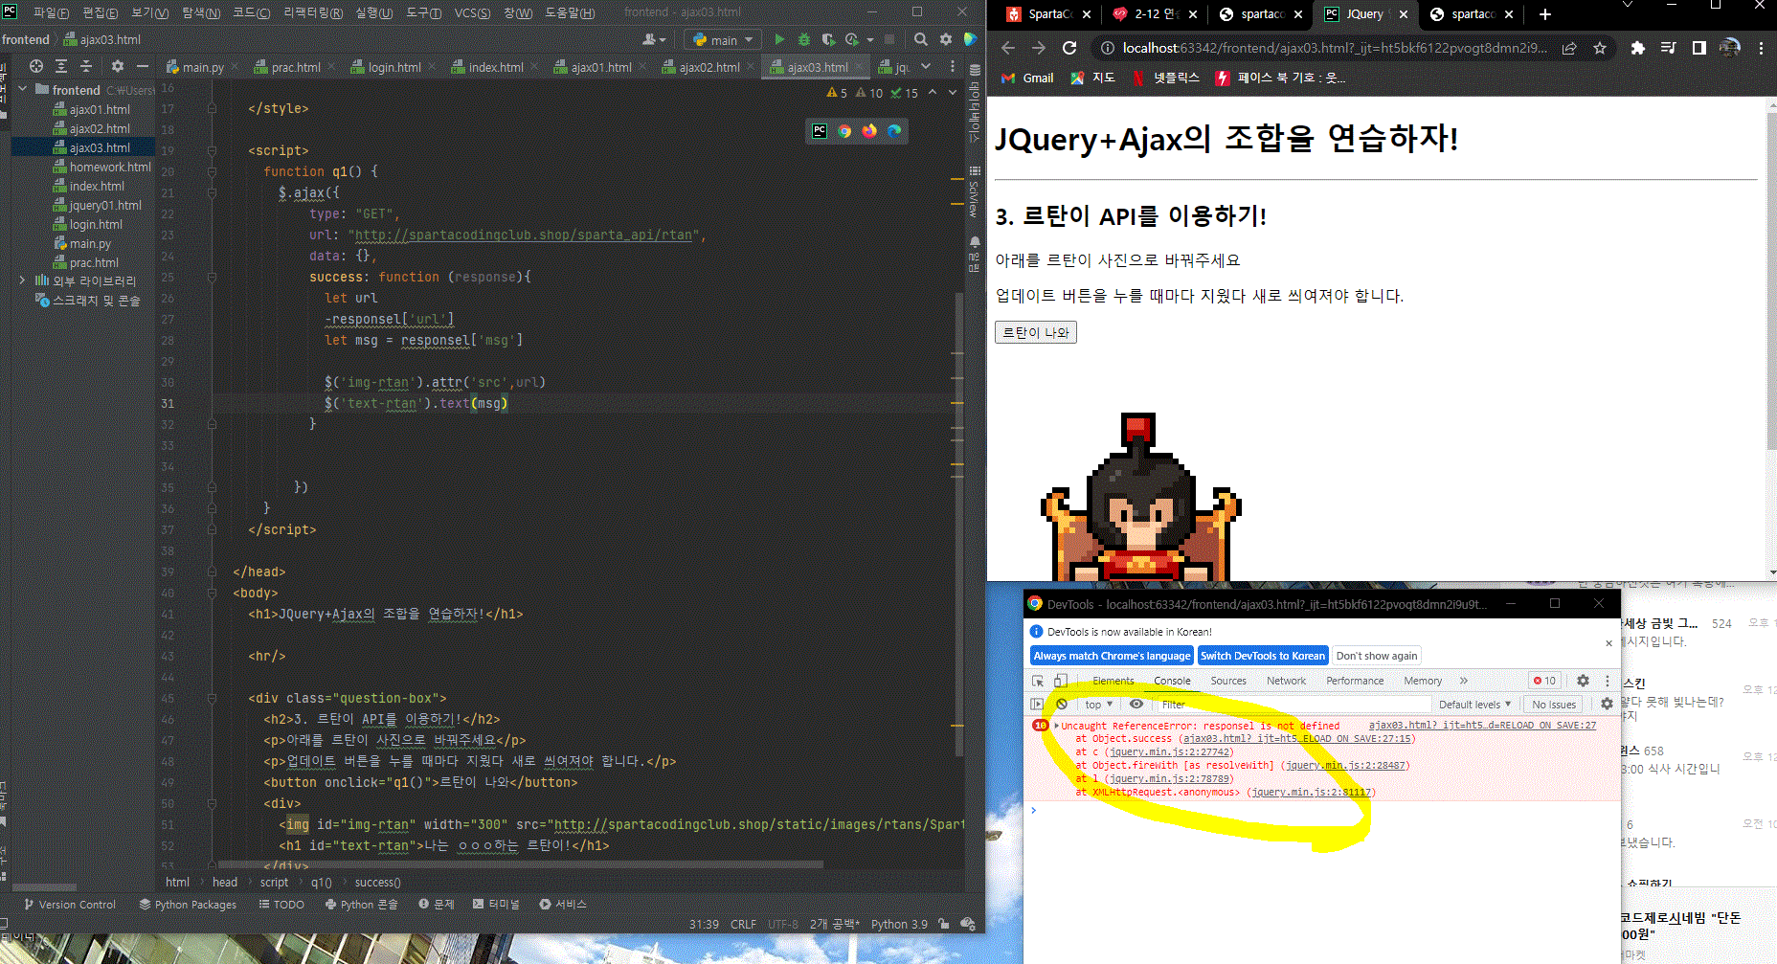The image size is (1777, 964).
Task: Dismiss the DevTools language infobar
Action: click(x=1608, y=643)
